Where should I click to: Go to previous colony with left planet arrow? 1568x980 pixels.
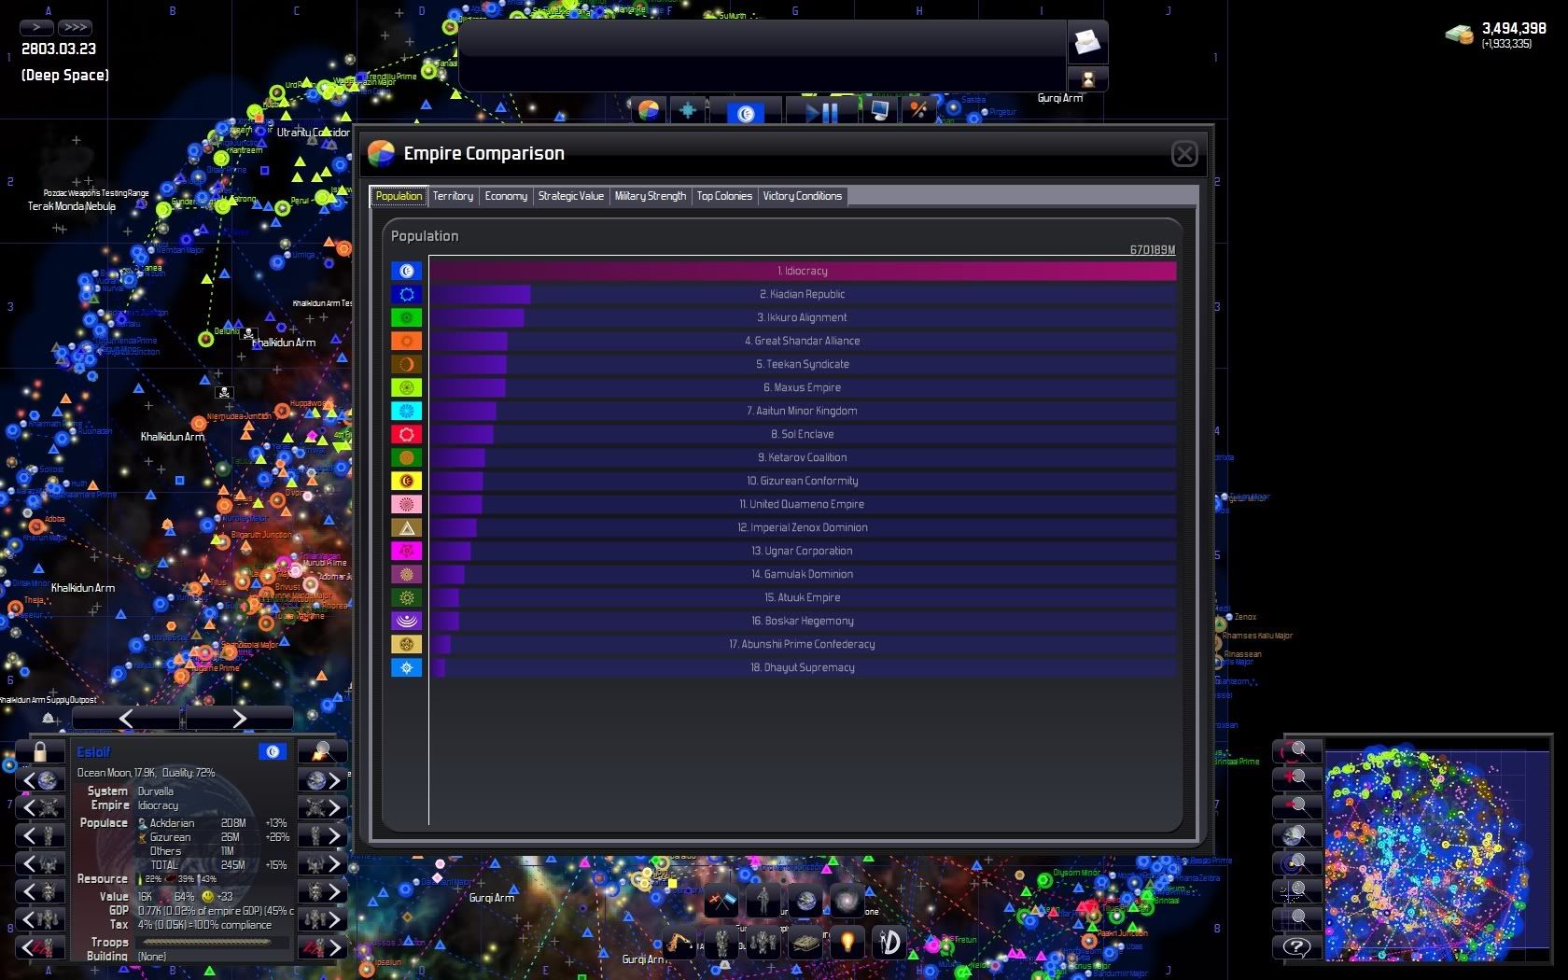click(40, 780)
